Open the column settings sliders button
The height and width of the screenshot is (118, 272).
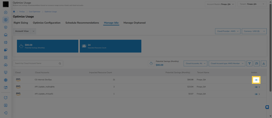[x=257, y=64]
